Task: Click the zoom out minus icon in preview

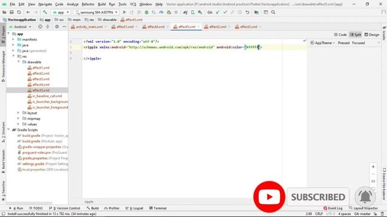Action: click(373, 174)
